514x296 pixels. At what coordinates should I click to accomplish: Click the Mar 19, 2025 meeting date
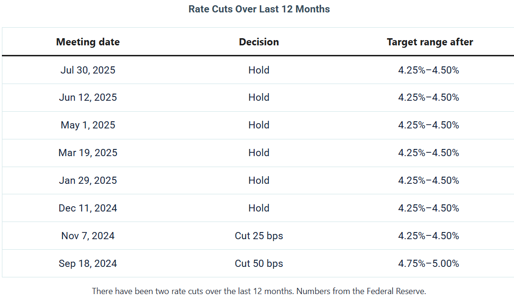coord(88,153)
